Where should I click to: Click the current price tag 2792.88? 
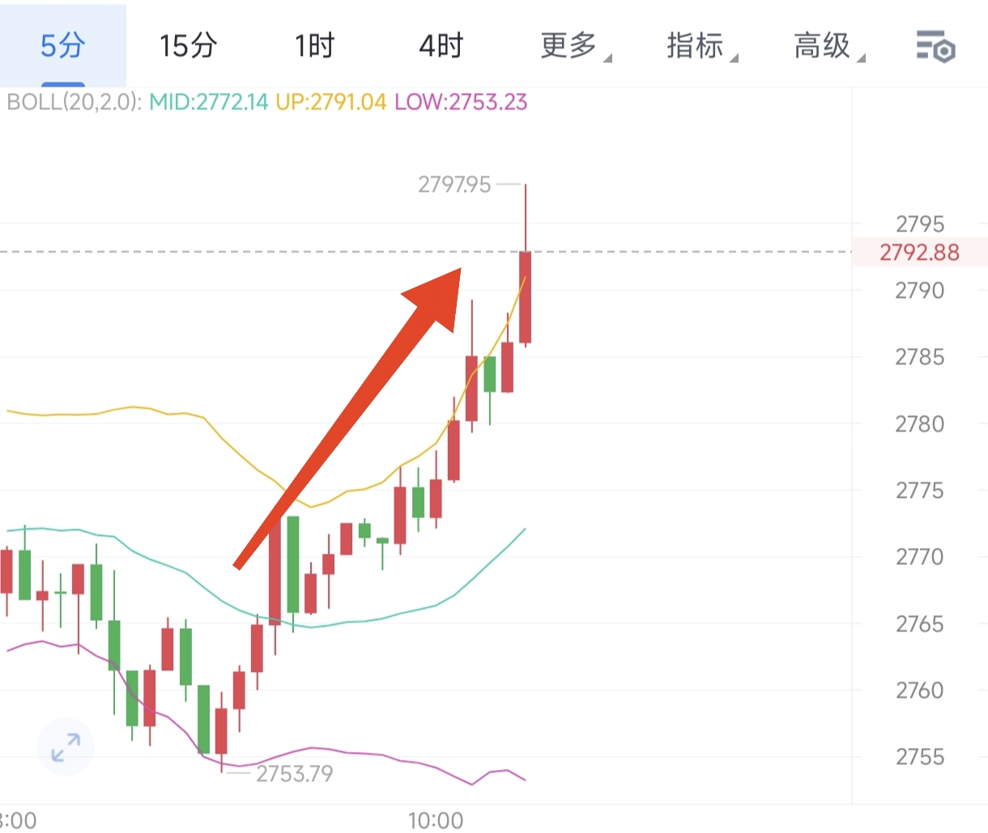point(919,253)
